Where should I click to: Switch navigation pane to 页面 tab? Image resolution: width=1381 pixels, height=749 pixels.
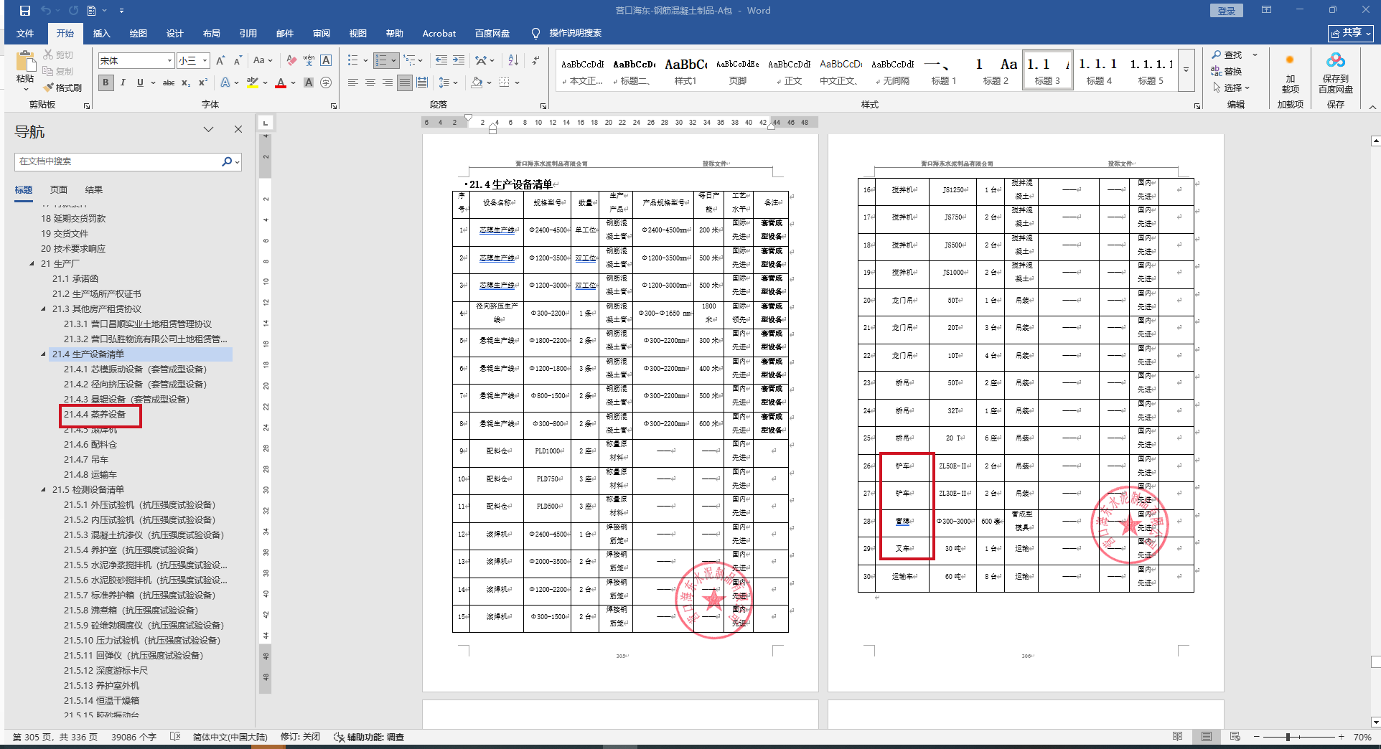(x=59, y=190)
